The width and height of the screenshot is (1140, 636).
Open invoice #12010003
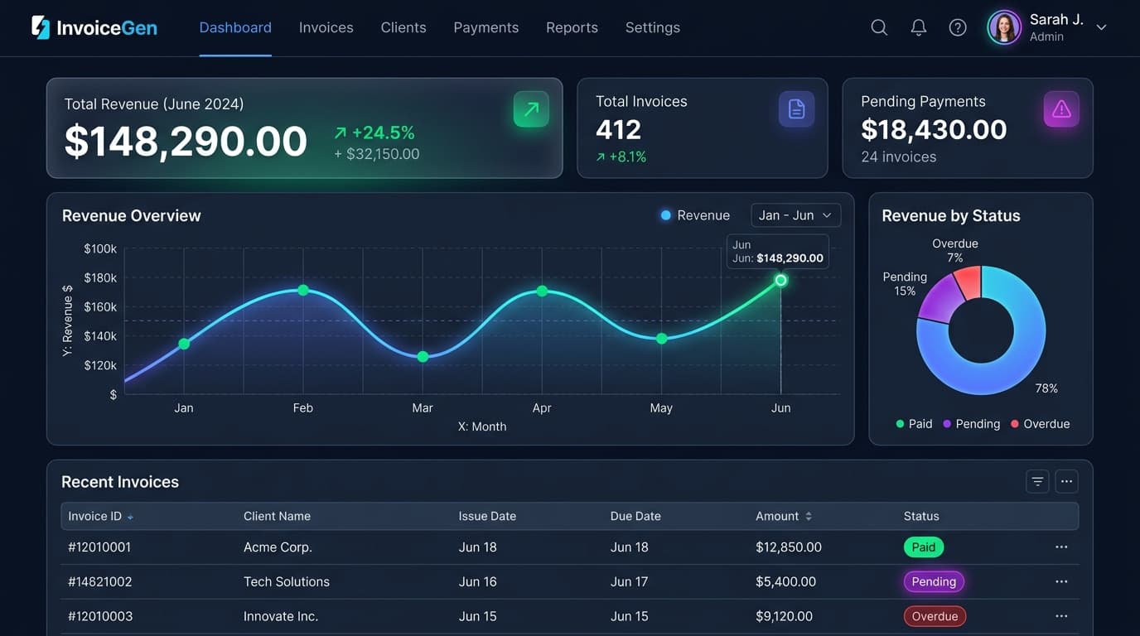coord(100,616)
